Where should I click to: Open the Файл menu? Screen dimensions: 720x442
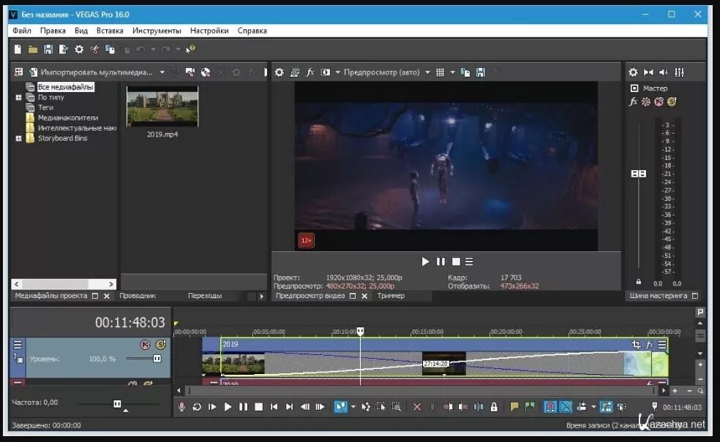tap(21, 31)
